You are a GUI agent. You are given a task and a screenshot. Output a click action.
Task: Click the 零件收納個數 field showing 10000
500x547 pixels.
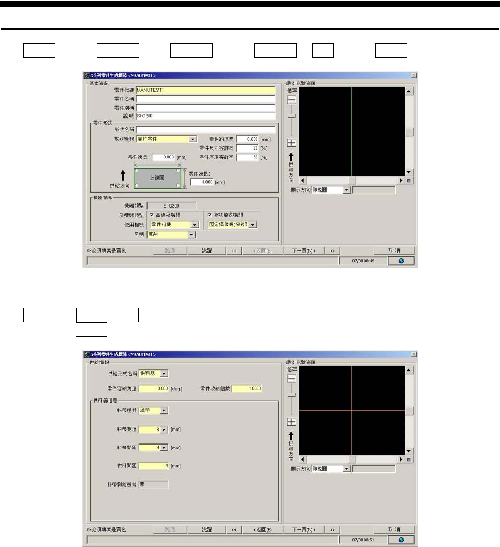coord(247,388)
